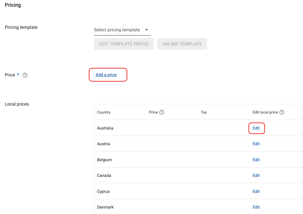Click the Tax column header
This screenshot has width=303, height=214.
pyautogui.click(x=204, y=112)
